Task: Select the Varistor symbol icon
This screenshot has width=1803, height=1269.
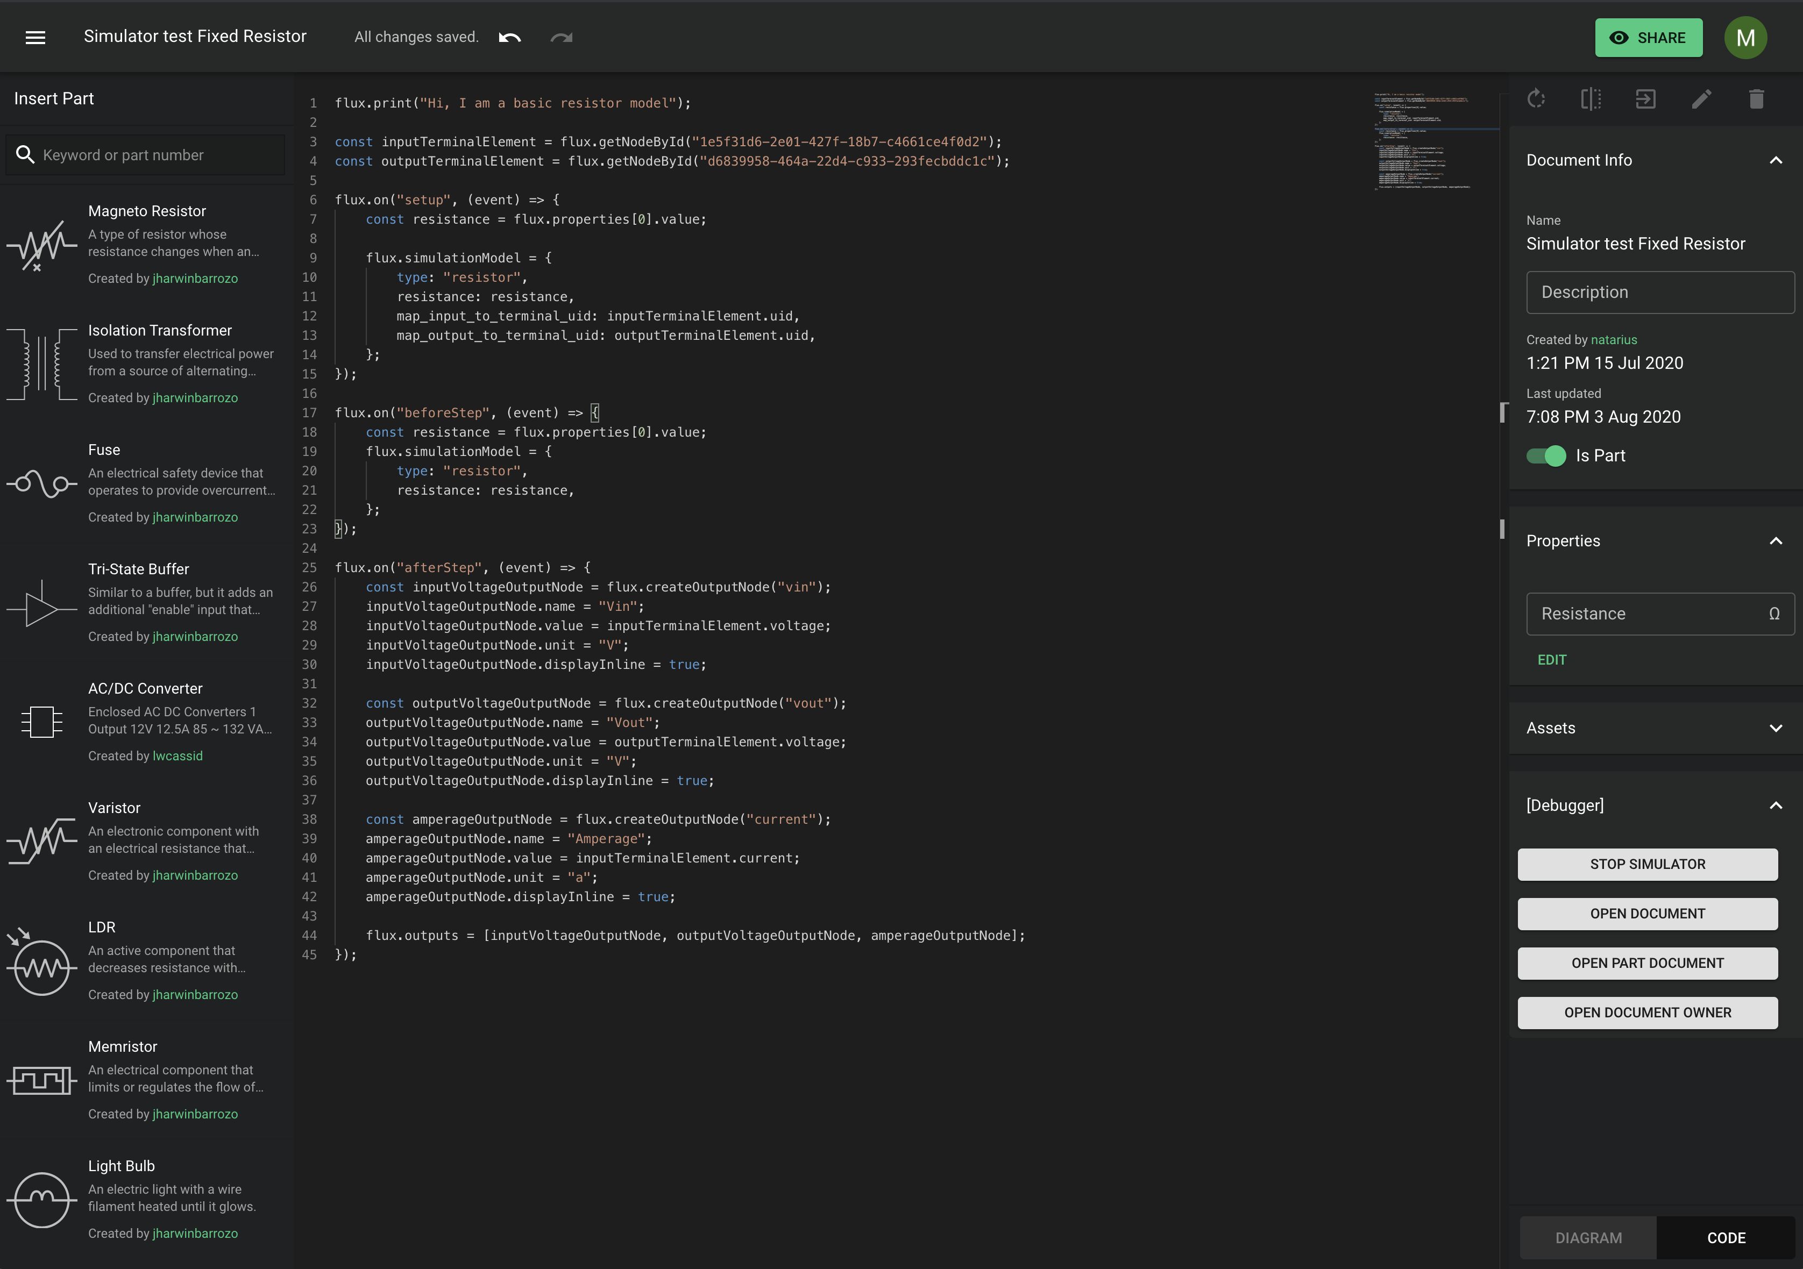Action: (x=41, y=842)
